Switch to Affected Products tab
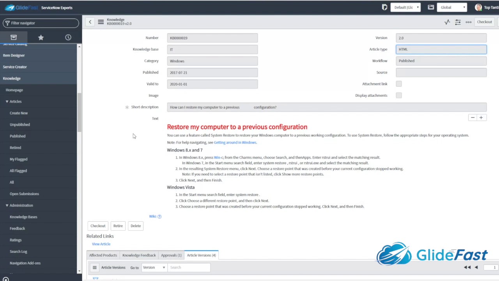The width and height of the screenshot is (499, 281). coord(103,255)
